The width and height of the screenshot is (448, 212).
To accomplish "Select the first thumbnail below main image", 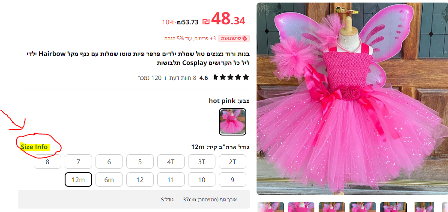I will click(x=271, y=207).
